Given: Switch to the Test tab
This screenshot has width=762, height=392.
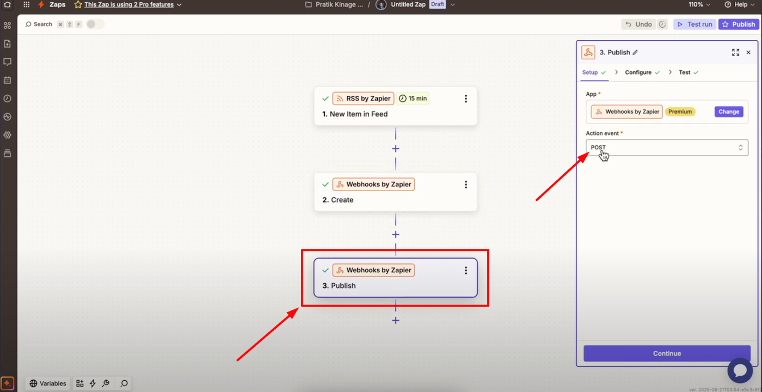Looking at the screenshot, I should tap(689, 72).
